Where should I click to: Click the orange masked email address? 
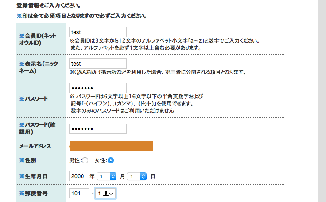(x=111, y=146)
